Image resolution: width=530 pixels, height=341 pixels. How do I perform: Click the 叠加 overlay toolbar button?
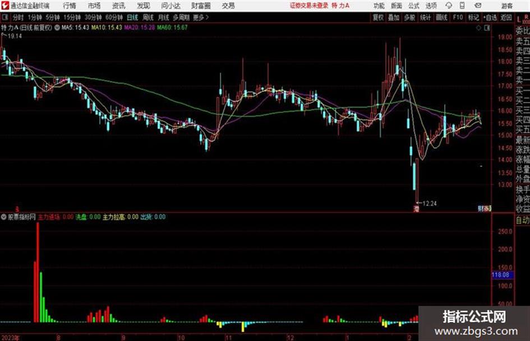(x=394, y=17)
